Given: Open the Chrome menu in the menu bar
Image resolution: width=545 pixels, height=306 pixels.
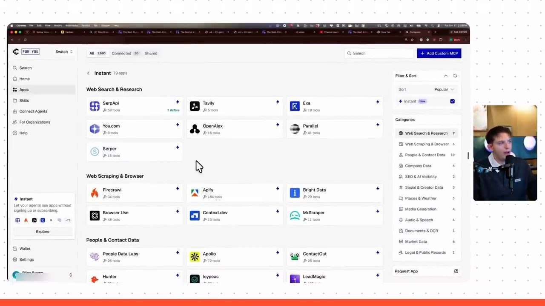Looking at the screenshot, I should [x=21, y=25].
